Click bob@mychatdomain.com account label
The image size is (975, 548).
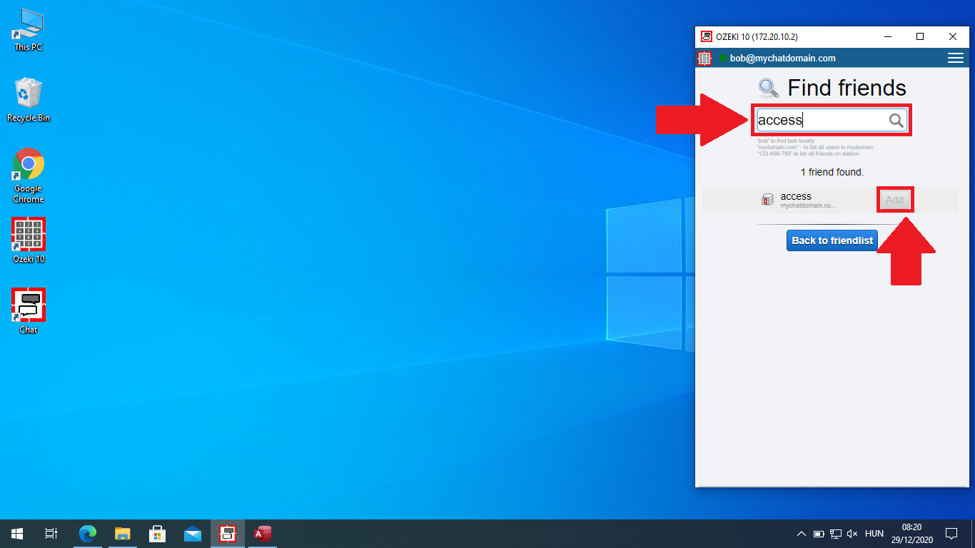(782, 59)
